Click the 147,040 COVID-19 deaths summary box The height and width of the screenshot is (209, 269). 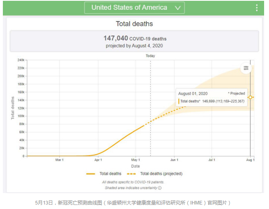tap(134, 41)
